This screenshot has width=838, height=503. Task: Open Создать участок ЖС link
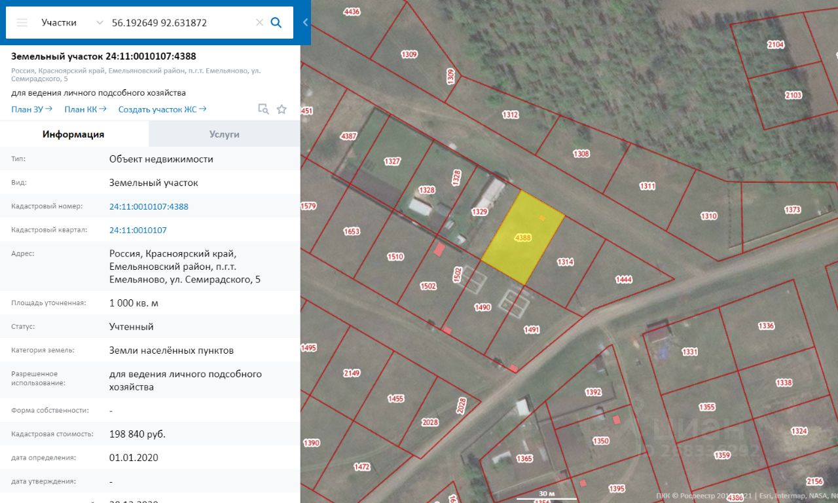162,109
